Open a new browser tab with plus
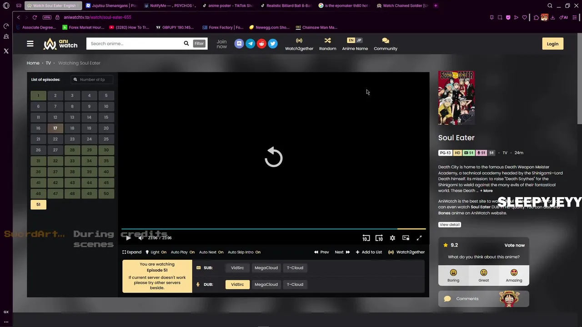 (x=436, y=6)
